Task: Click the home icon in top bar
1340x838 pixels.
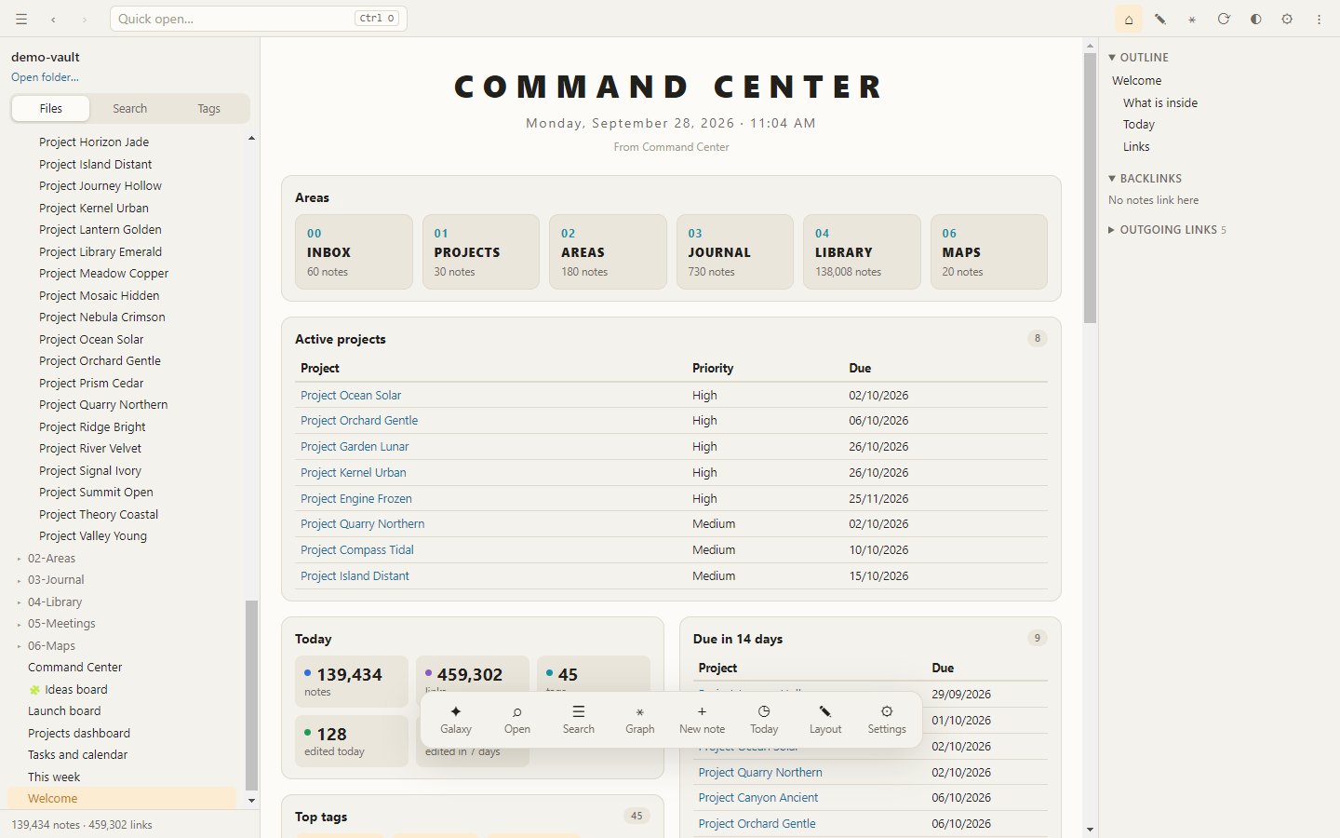Action: point(1129,19)
